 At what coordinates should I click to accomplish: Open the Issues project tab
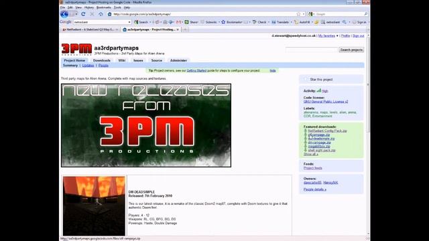tap(138, 60)
